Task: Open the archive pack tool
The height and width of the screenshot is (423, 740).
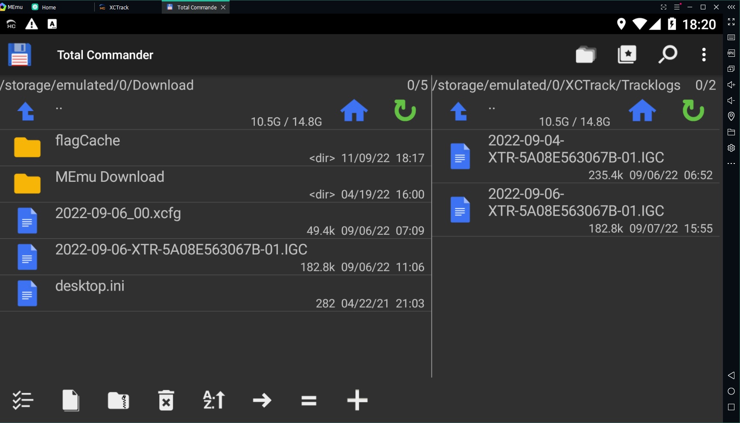Action: [x=119, y=400]
